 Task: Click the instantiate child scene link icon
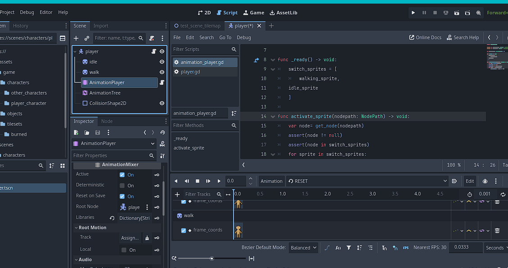tap(87, 38)
